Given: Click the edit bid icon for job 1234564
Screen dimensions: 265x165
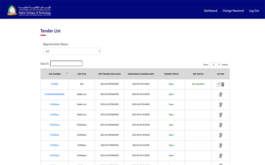Looking at the screenshot, I should point(218,84).
